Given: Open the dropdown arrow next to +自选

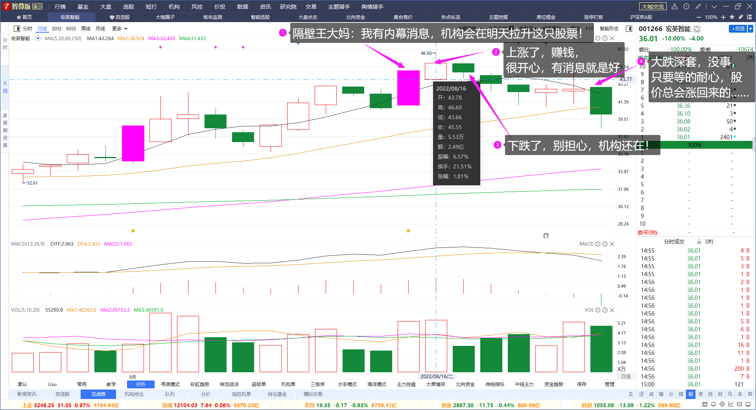Looking at the screenshot, I should (750, 29).
